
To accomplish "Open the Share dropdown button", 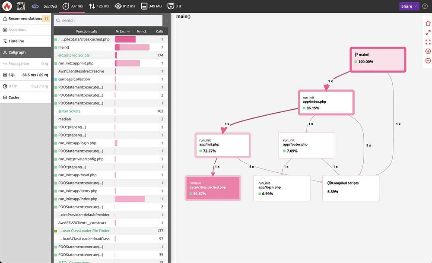I will [x=409, y=6].
